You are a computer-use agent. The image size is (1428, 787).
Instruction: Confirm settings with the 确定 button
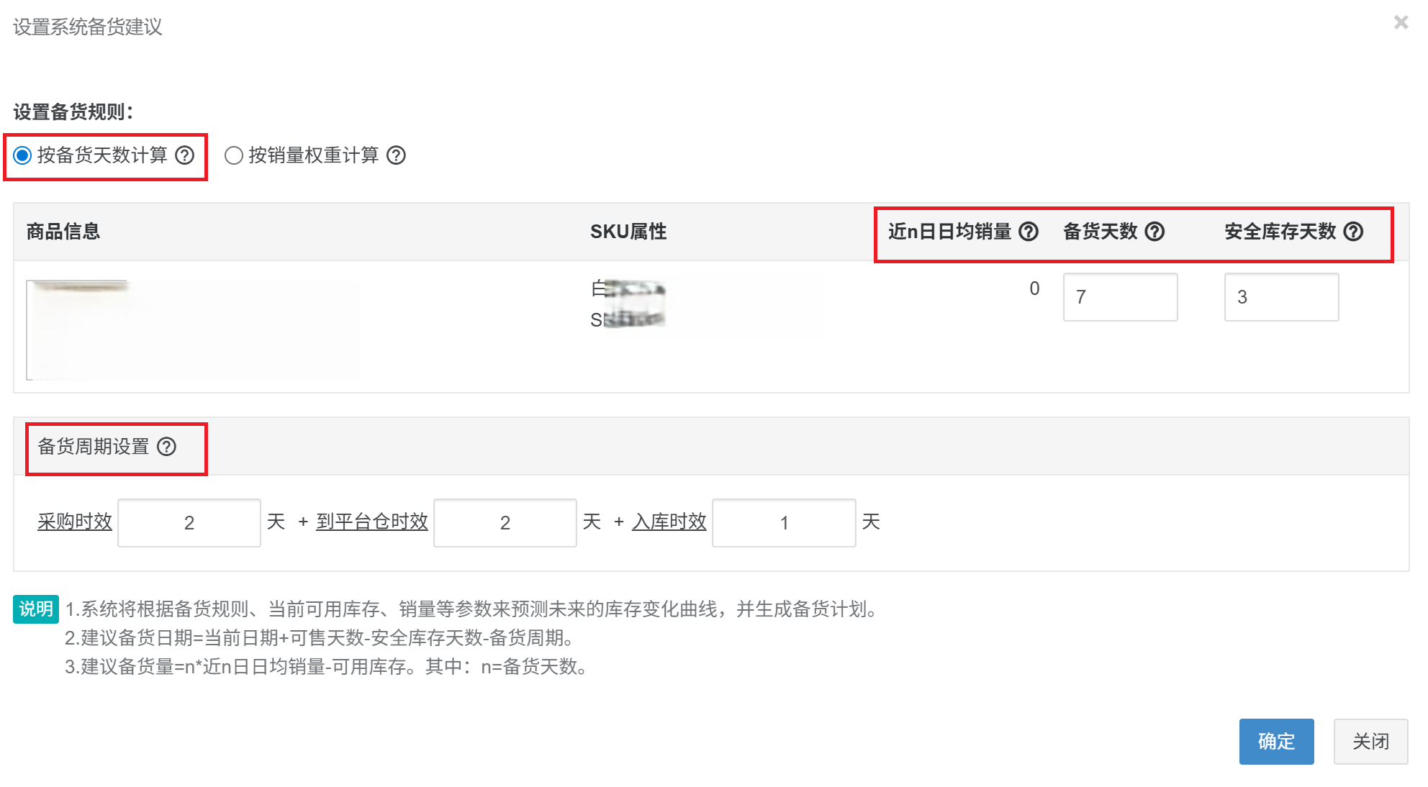tap(1276, 742)
